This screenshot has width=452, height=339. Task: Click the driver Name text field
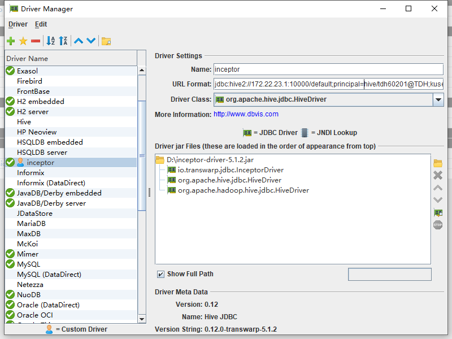pos(328,69)
